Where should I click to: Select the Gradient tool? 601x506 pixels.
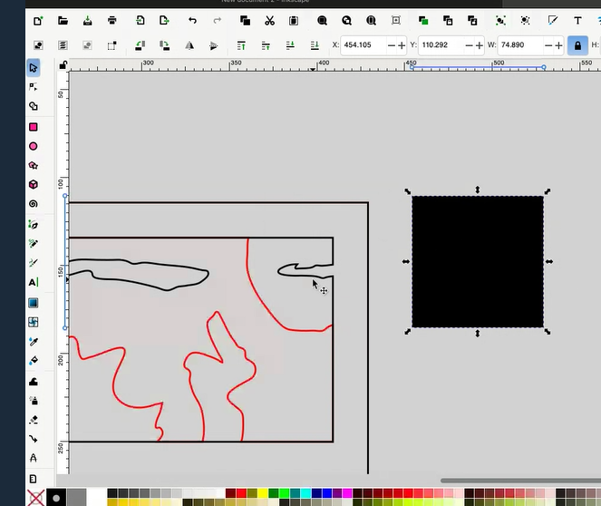pyautogui.click(x=34, y=303)
